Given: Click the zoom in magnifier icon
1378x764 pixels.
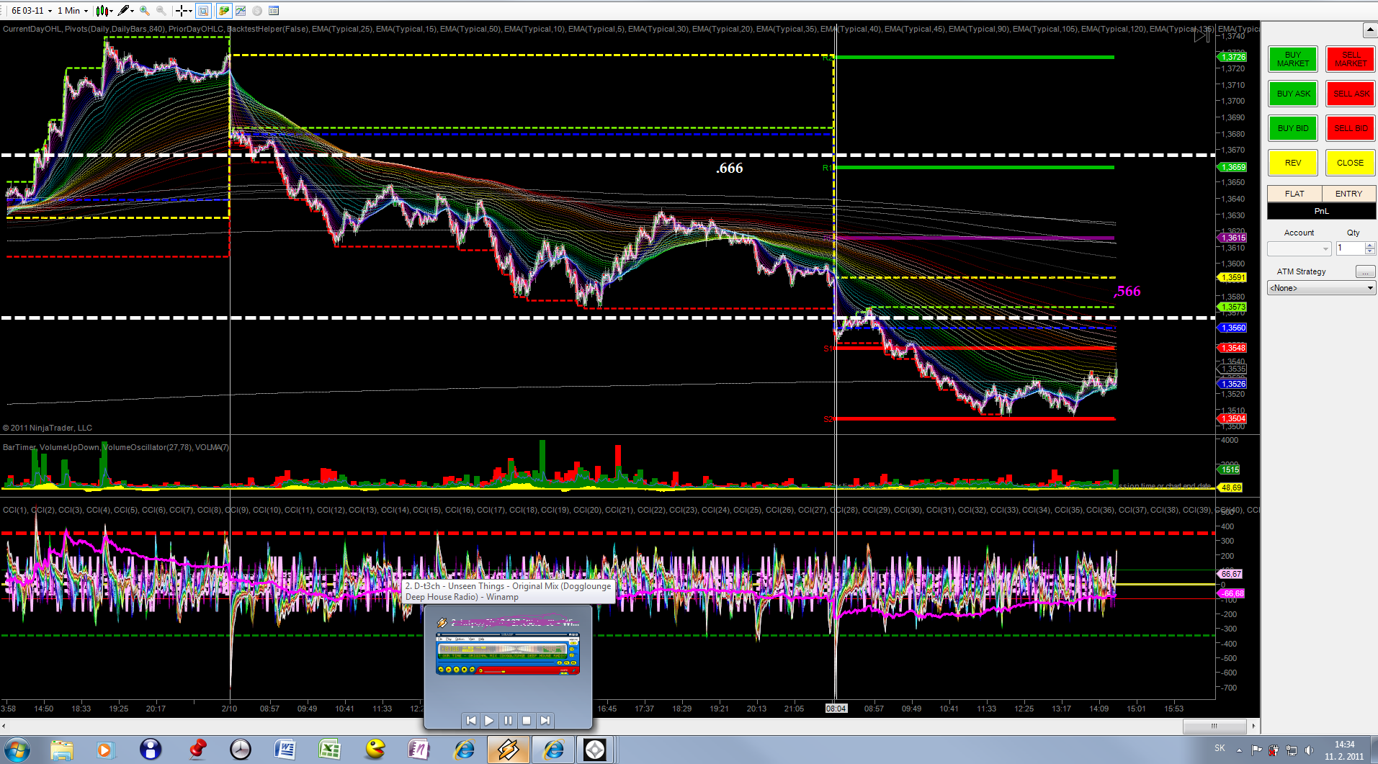Looking at the screenshot, I should pyautogui.click(x=145, y=11).
